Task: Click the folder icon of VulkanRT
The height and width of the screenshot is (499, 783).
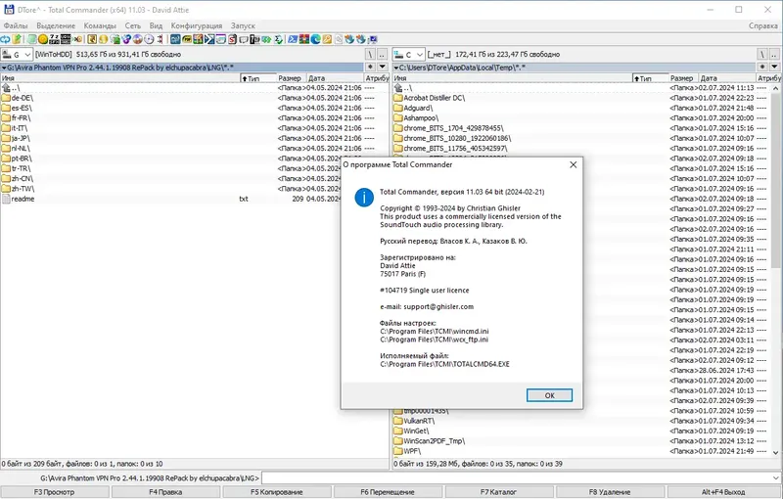Action: pyautogui.click(x=398, y=421)
